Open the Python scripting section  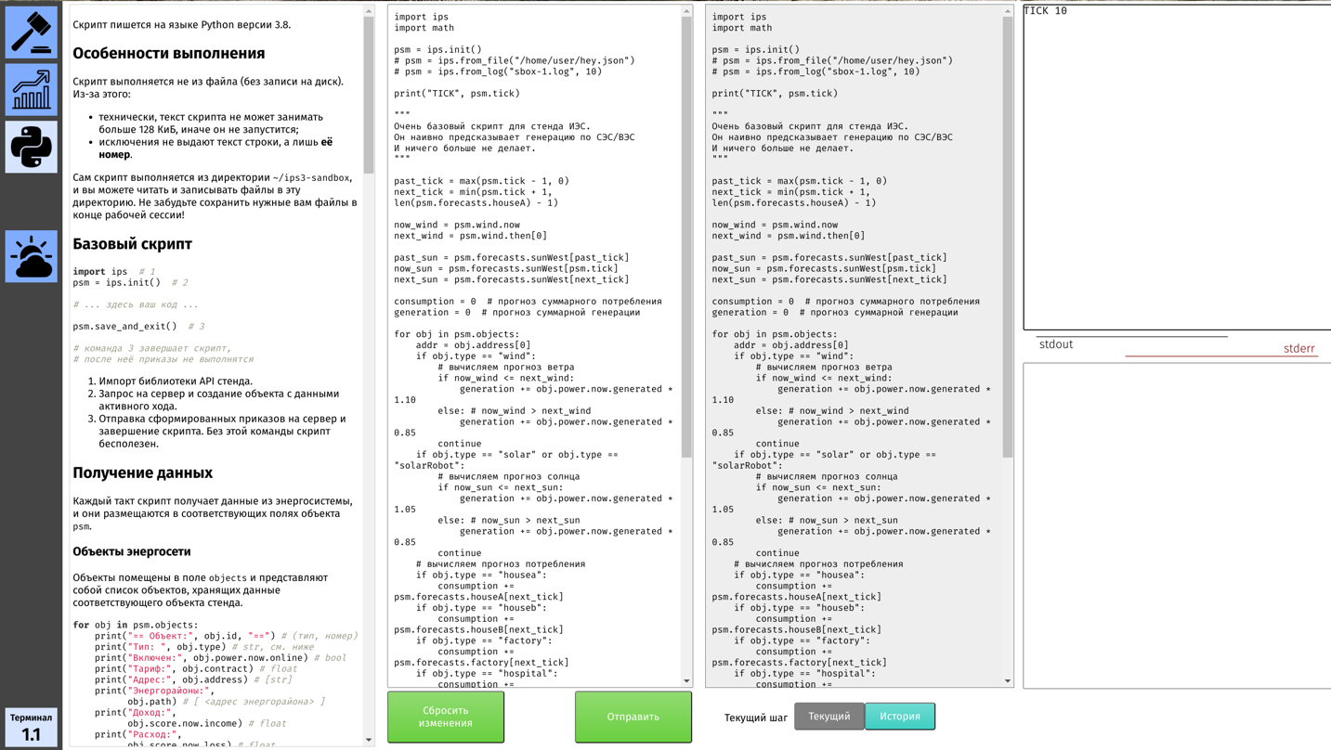click(x=31, y=147)
